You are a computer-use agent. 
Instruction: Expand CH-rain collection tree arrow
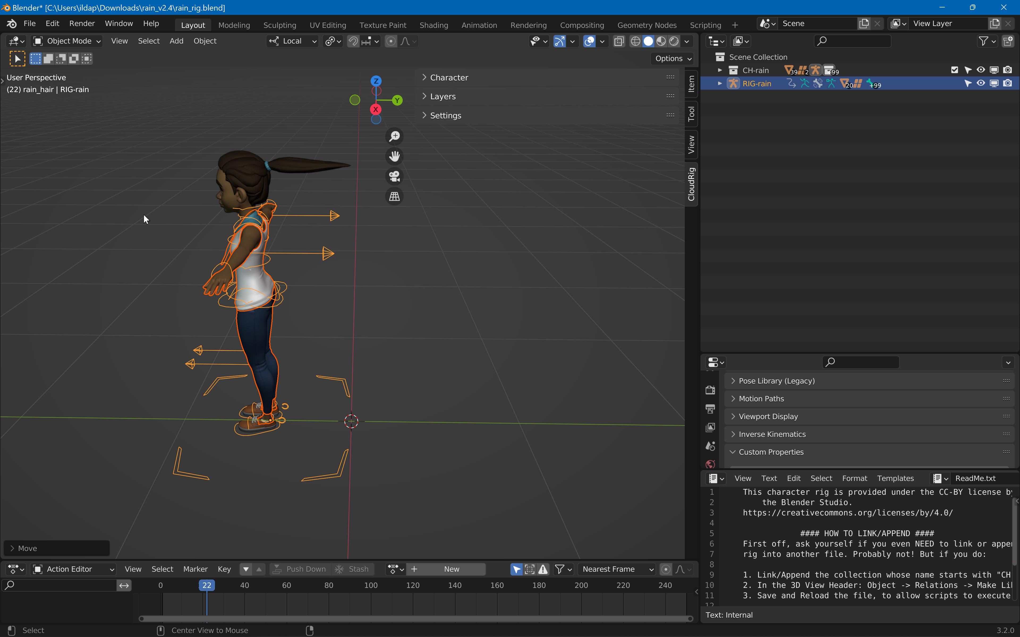(x=720, y=70)
